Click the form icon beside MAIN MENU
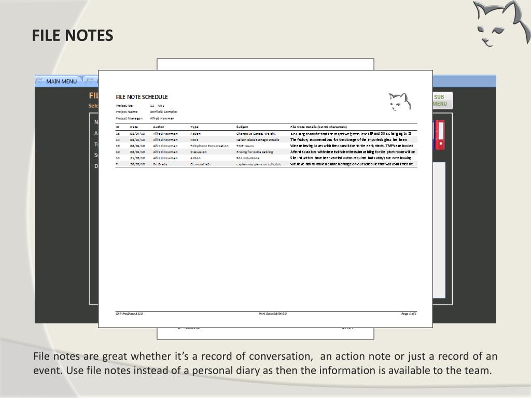The image size is (531, 398). coord(39,81)
